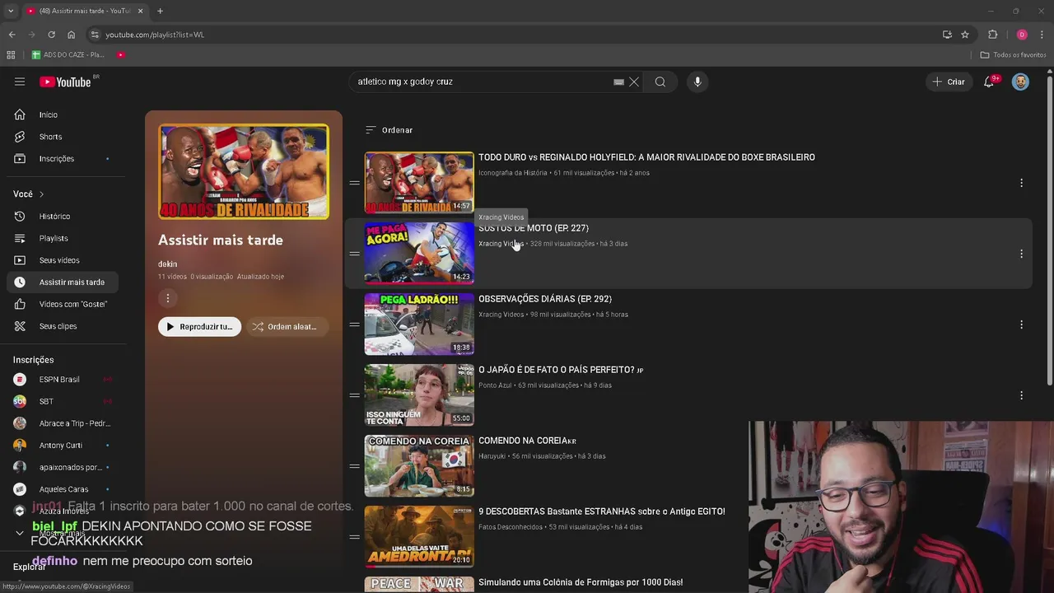The image size is (1054, 593).
Task: Bookmark this page with the star icon
Action: [x=965, y=35]
